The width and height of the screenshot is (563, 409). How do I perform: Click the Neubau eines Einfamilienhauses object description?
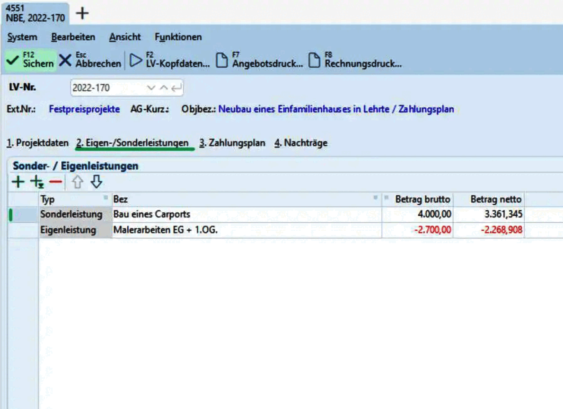(336, 109)
